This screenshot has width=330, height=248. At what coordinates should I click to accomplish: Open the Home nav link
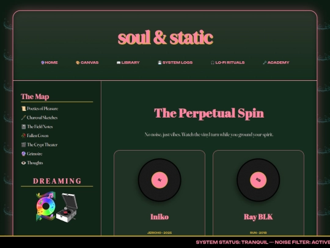click(x=50, y=62)
